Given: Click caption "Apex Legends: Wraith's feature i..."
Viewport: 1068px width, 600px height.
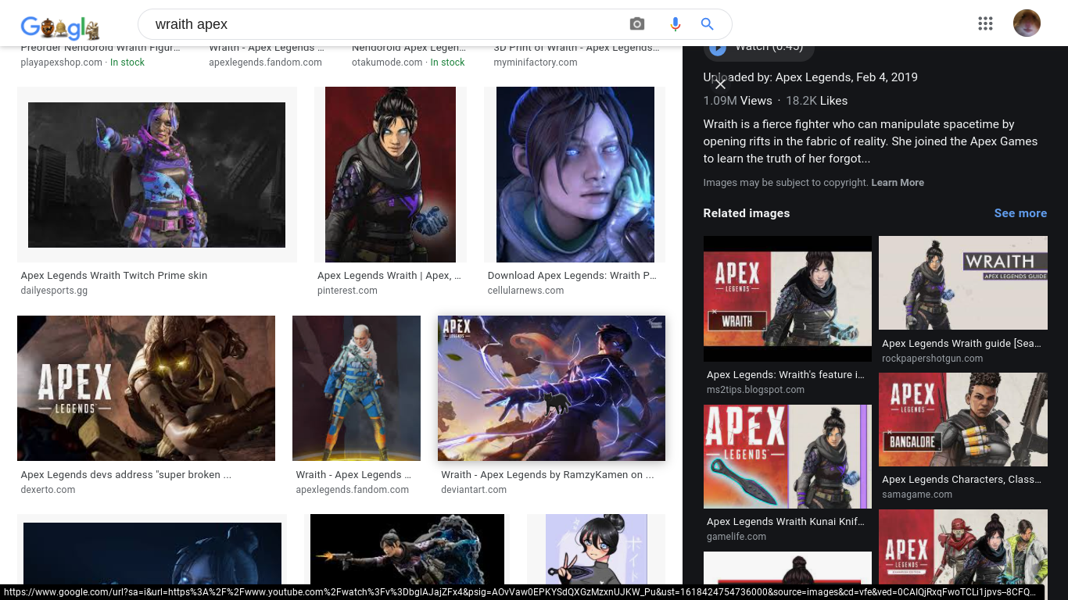Looking at the screenshot, I should [x=786, y=375].
